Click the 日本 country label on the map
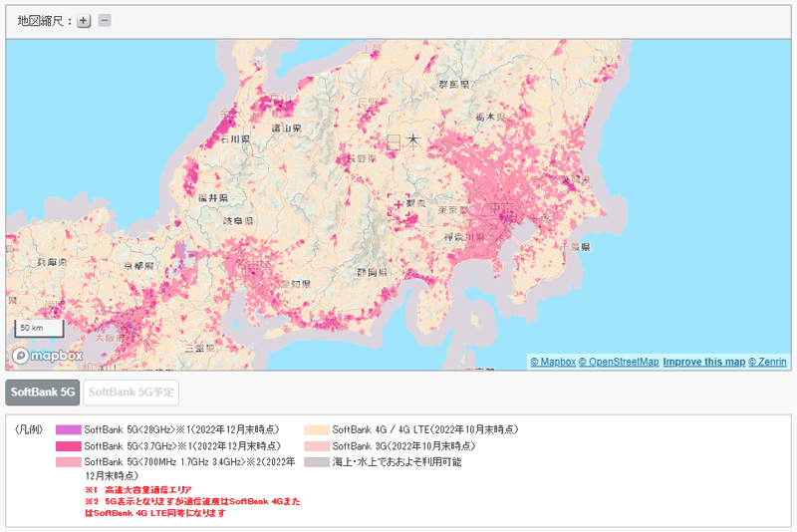This screenshot has width=797, height=532. pyautogui.click(x=404, y=141)
